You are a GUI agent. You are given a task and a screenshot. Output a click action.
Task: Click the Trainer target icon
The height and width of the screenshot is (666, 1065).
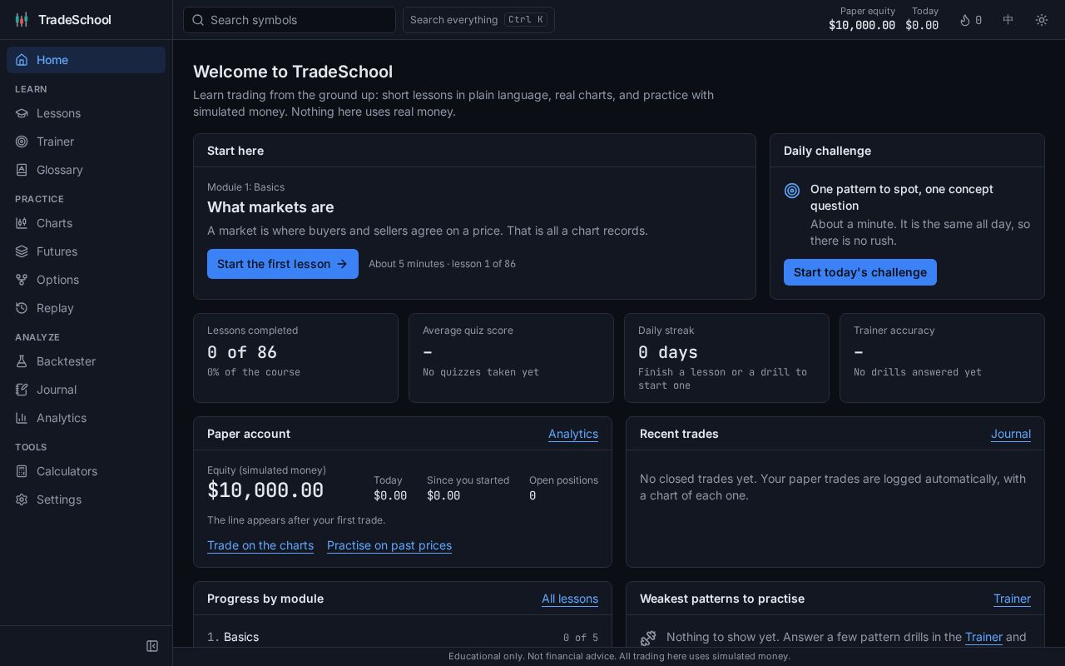pos(22,142)
